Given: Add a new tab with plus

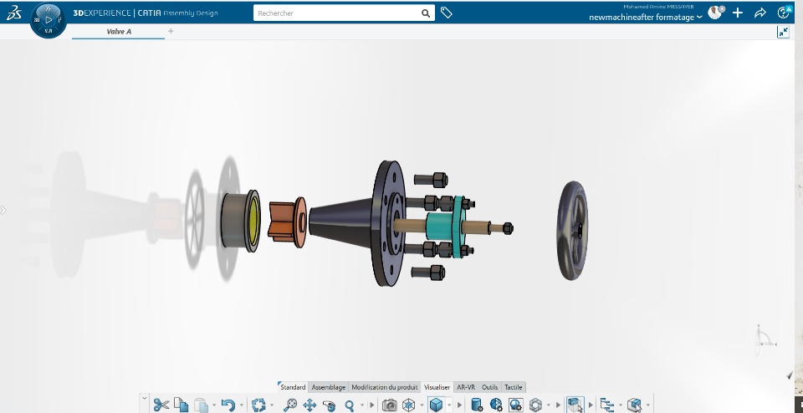Looking at the screenshot, I should pyautogui.click(x=171, y=31).
